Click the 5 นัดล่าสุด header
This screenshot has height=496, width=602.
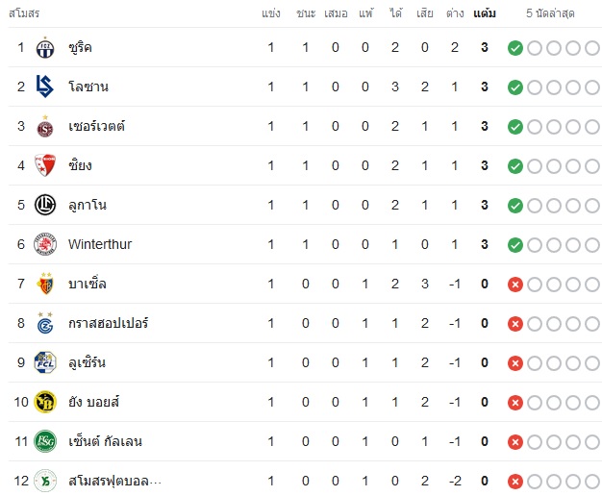coord(550,13)
